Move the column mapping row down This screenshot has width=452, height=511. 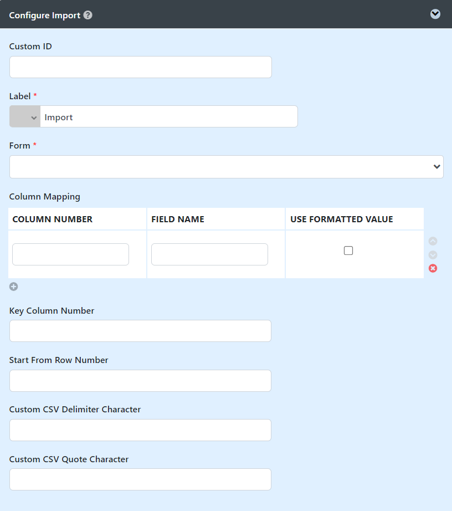coord(433,255)
